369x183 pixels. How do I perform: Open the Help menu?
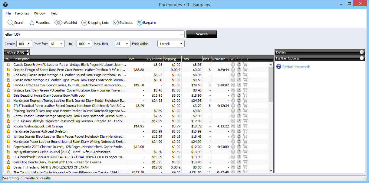(x=54, y=13)
